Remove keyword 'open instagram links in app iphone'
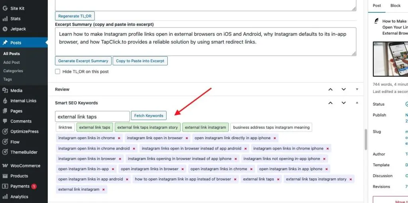Image resolution: width=408 pixels, height=203 pixels. [x=327, y=169]
